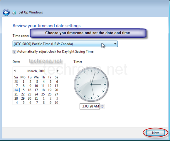Advance calendar to next month
The image size is (170, 141).
coord(58,71)
